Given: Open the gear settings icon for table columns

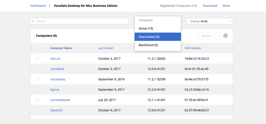Looking at the screenshot, I should tap(225, 36).
